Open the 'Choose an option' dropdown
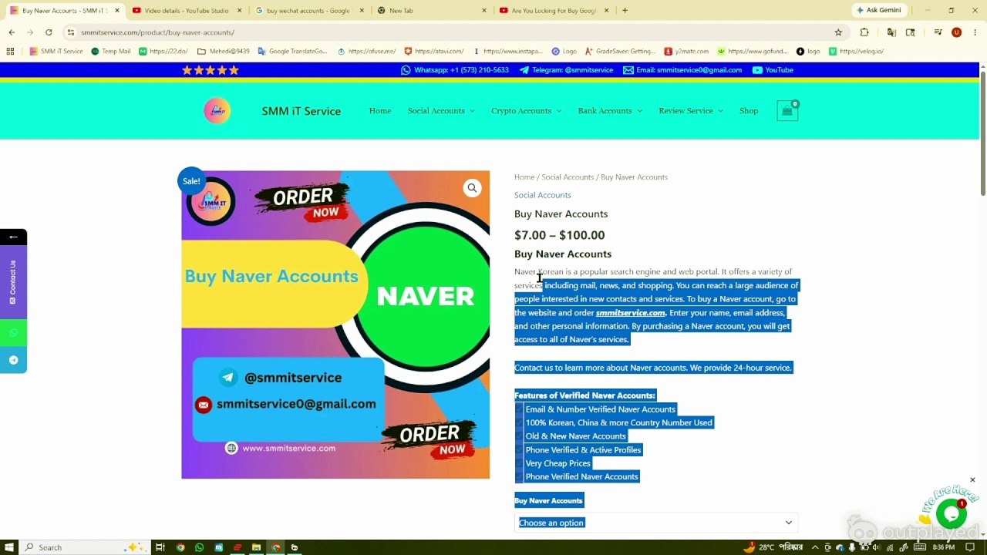 [x=656, y=523]
